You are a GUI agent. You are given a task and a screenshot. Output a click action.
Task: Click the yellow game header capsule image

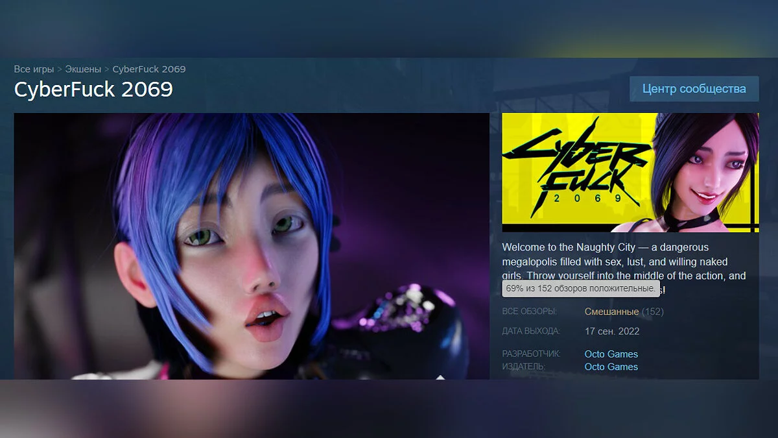click(630, 173)
